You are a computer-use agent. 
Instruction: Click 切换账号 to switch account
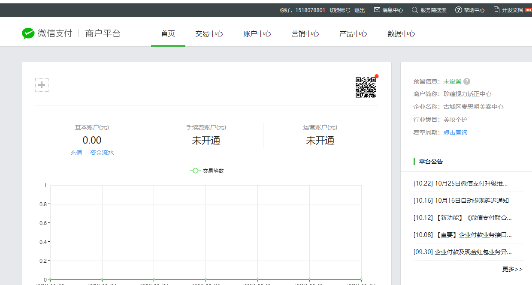[340, 10]
